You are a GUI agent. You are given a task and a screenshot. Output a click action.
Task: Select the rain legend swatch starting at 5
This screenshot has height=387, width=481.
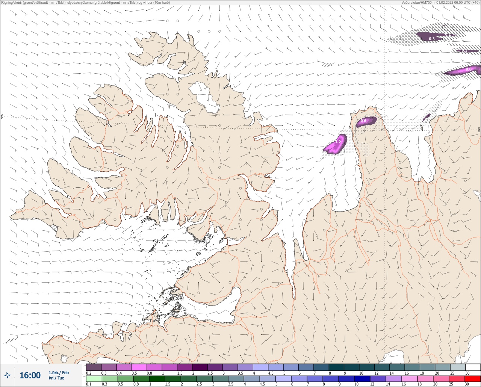pyautogui.click(x=283, y=379)
